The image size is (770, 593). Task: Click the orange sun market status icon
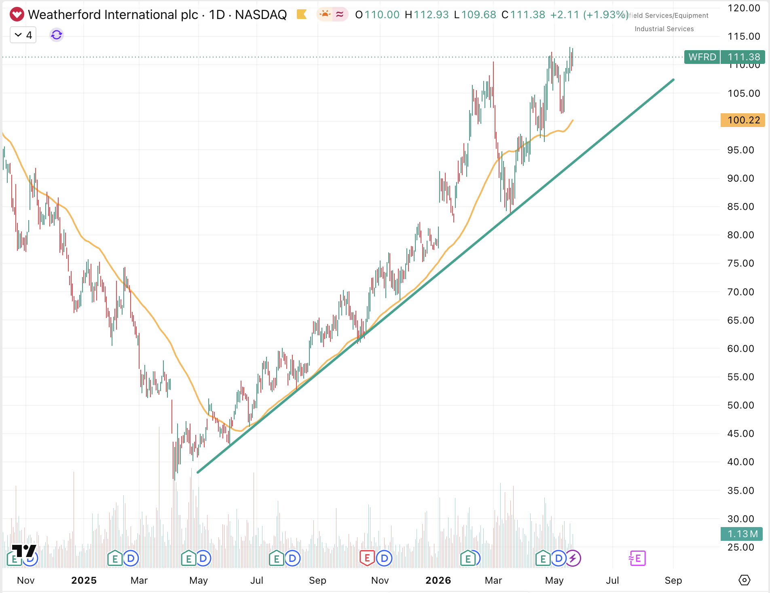pyautogui.click(x=325, y=15)
